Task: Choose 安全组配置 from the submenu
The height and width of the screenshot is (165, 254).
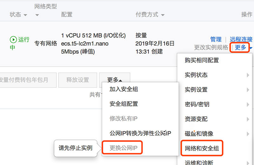Action: [x=124, y=104]
